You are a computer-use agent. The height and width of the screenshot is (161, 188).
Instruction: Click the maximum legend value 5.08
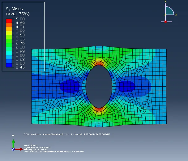pos(20,19)
